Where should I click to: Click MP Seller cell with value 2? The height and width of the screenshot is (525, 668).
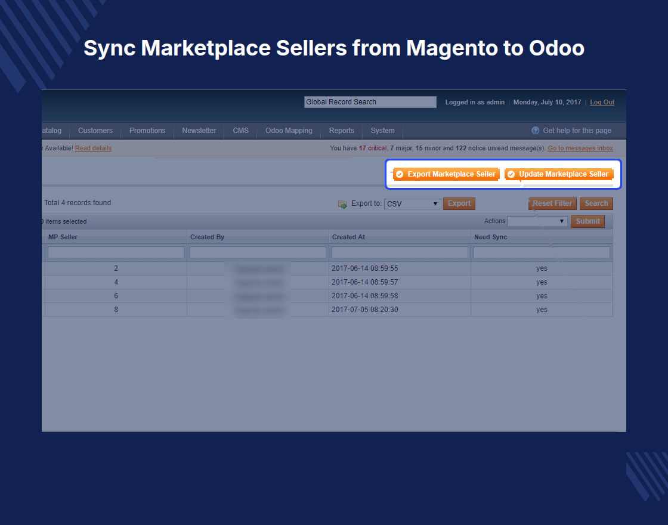(x=116, y=268)
